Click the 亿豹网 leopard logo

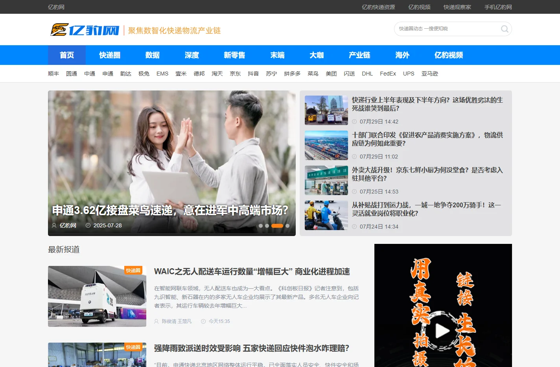[85, 30]
